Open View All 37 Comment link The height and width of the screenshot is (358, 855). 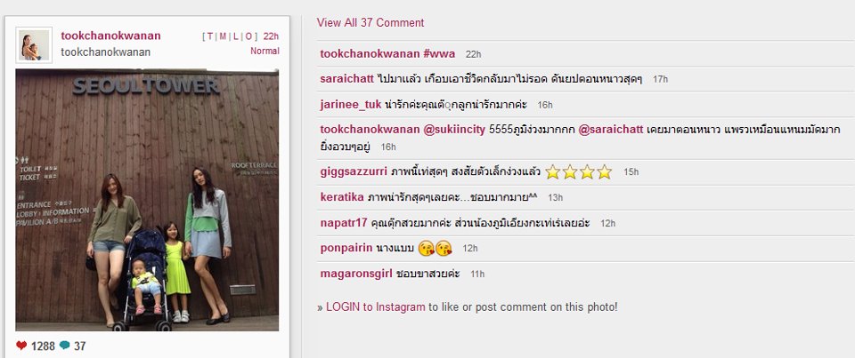tap(370, 23)
